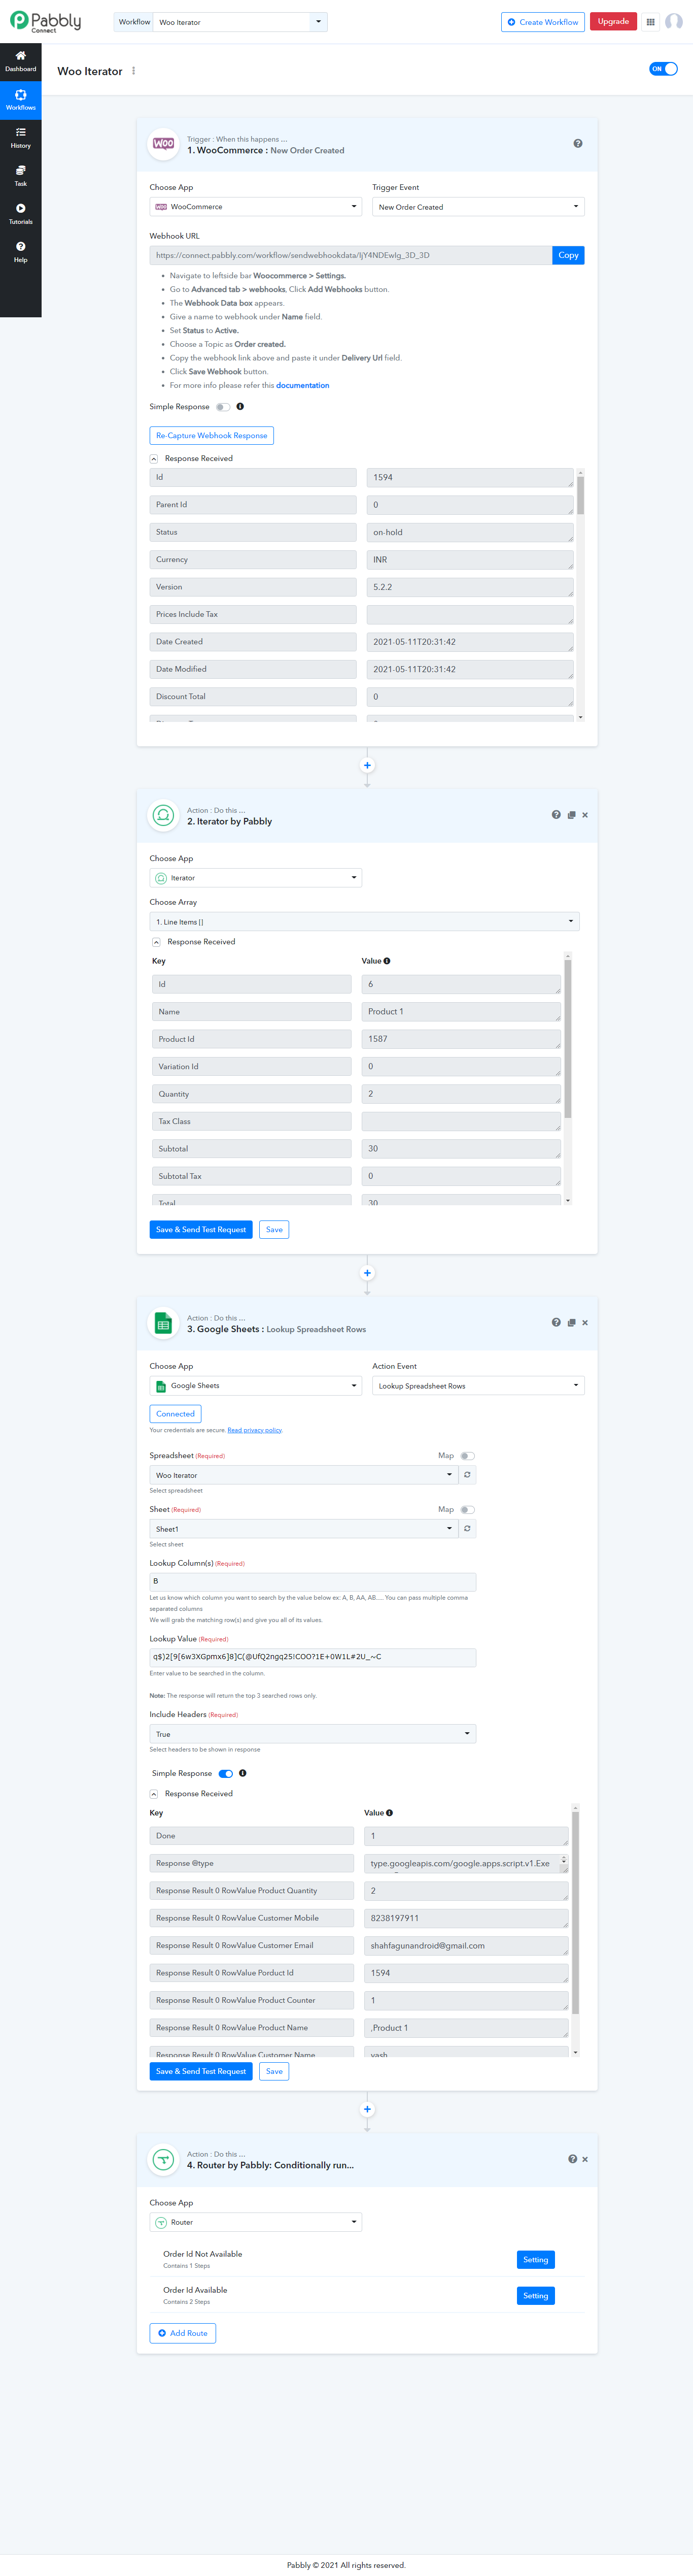This screenshot has height=2576, width=693.
Task: Collapse Response Received in WooCommerce step
Action: point(154,459)
